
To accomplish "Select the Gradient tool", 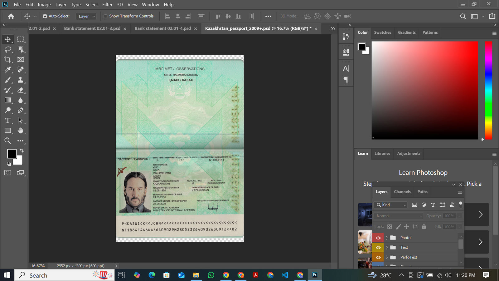I will tap(7, 100).
